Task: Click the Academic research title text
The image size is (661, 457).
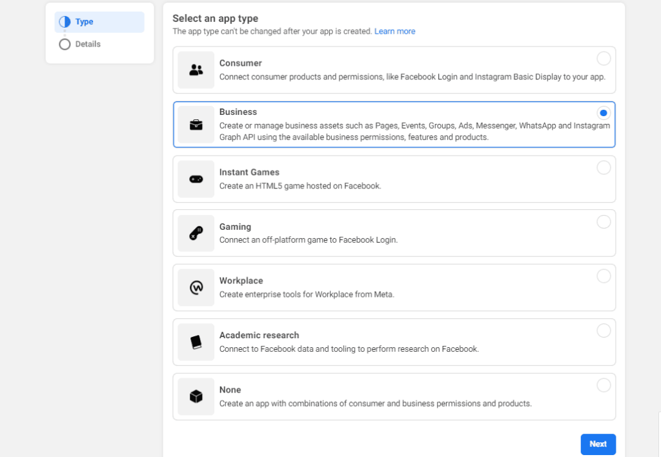Action: [259, 335]
